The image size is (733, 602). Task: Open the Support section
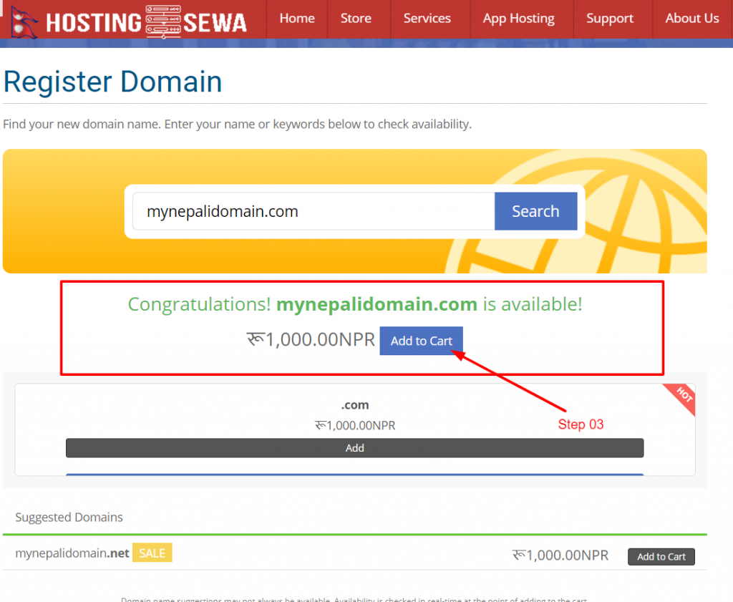pyautogui.click(x=610, y=18)
